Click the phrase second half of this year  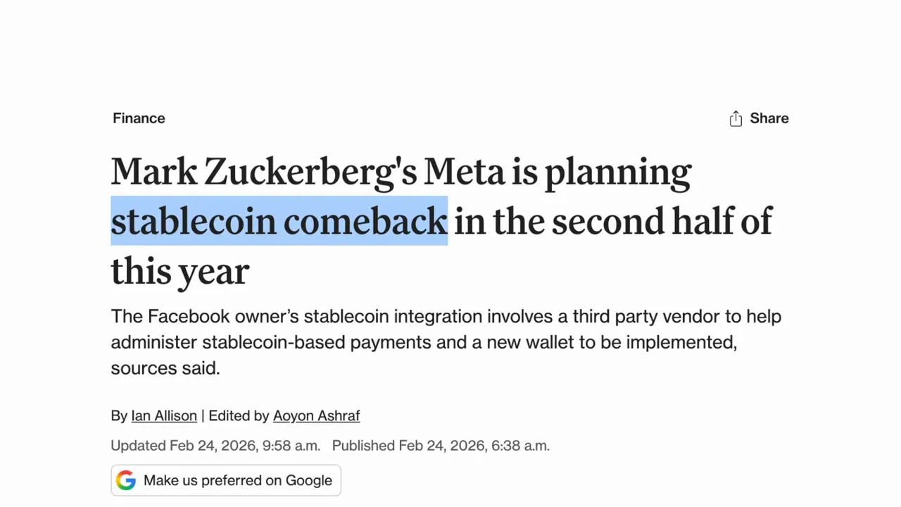(x=619, y=220)
